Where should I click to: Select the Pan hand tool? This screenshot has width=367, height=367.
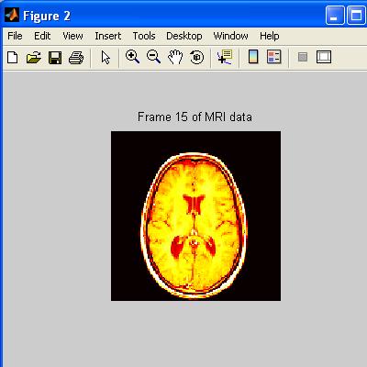point(175,57)
